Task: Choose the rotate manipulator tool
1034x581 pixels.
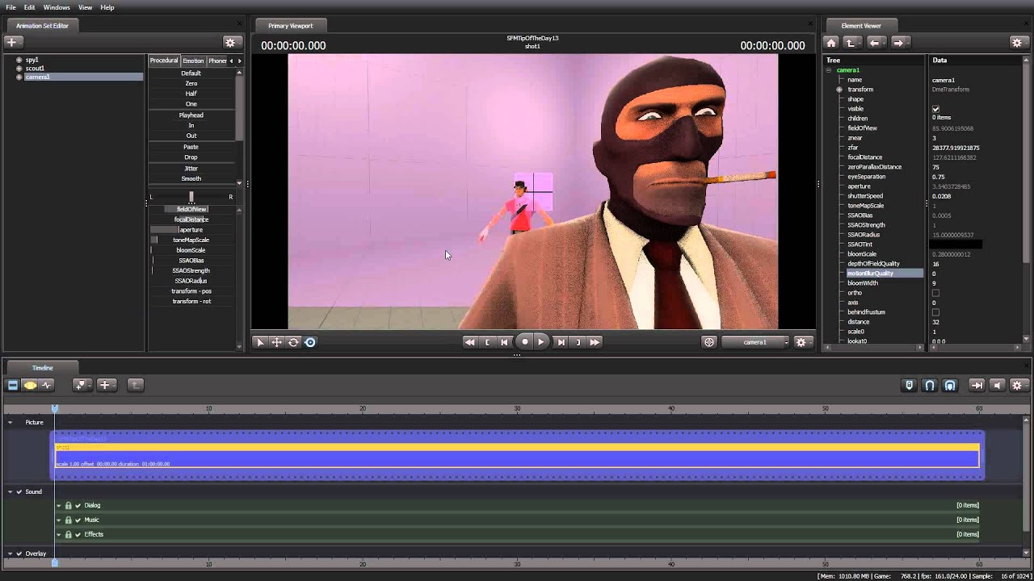Action: click(293, 342)
